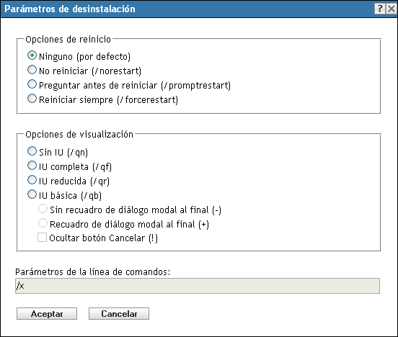Image resolution: width=398 pixels, height=337 pixels.
Task: Select IU reducida (/qr) radio button
Action: [32, 180]
